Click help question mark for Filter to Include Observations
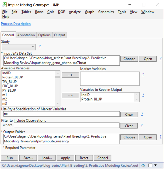 click(x=142, y=125)
